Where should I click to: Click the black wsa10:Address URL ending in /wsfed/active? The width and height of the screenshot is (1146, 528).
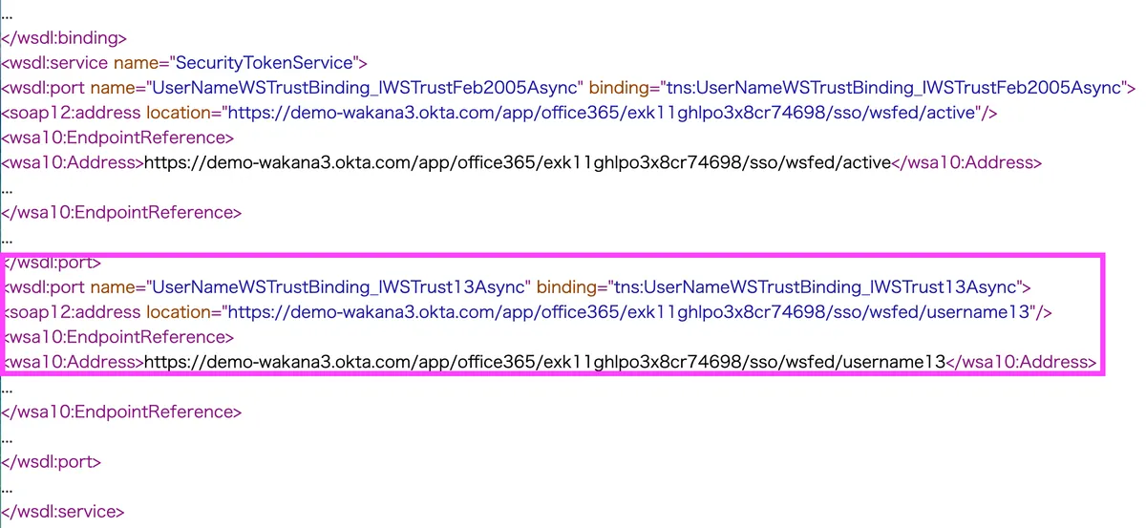tap(518, 163)
